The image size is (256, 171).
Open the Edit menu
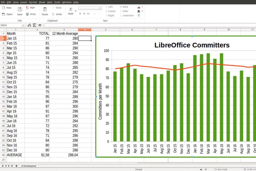9,2
